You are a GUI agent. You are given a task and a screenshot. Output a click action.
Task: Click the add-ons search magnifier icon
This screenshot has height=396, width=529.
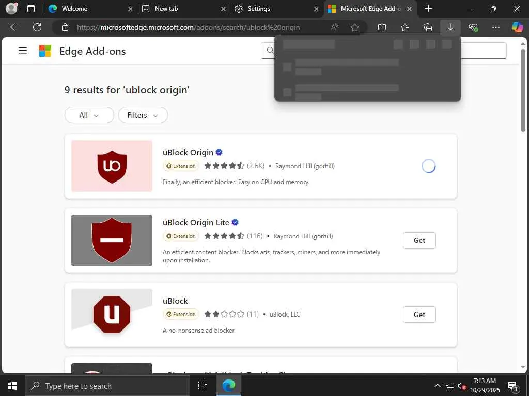(270, 51)
